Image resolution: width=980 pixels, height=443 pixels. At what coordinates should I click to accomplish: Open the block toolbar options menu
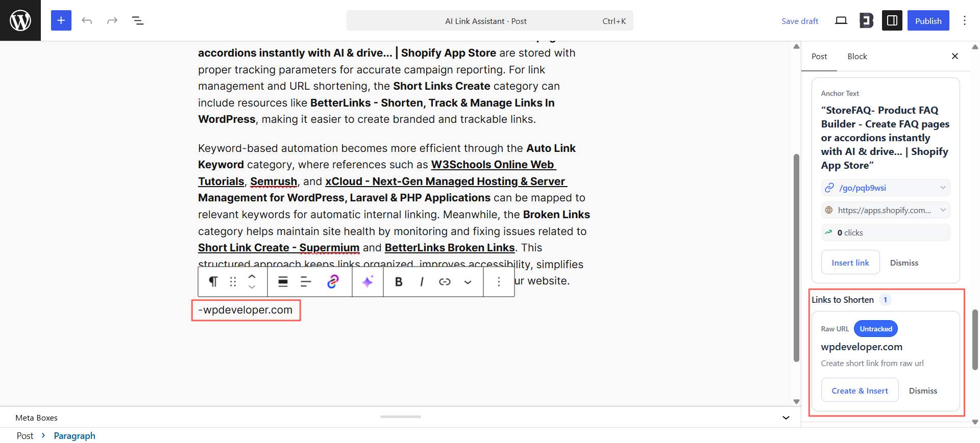coord(499,281)
